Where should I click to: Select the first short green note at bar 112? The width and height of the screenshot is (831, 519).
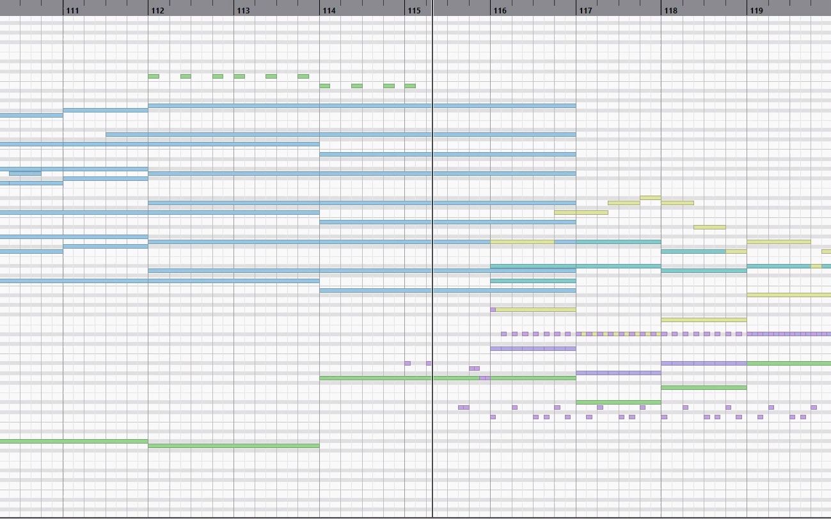click(x=154, y=76)
